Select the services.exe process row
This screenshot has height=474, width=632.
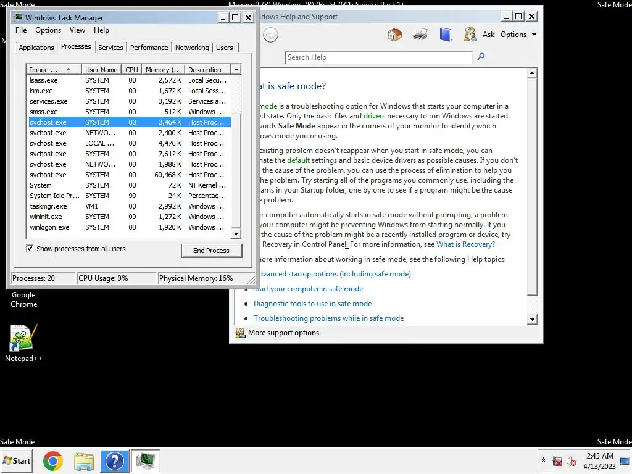tap(129, 102)
